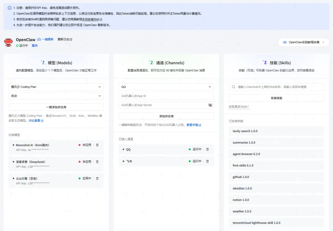Screen dimensions: 333x231
Task: Click the 重启 restart link
Action: tap(35, 46)
